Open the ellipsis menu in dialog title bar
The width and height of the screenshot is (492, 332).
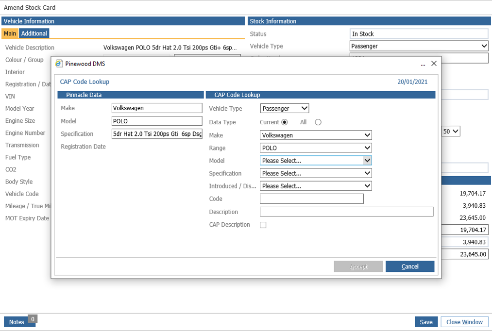[423, 64]
